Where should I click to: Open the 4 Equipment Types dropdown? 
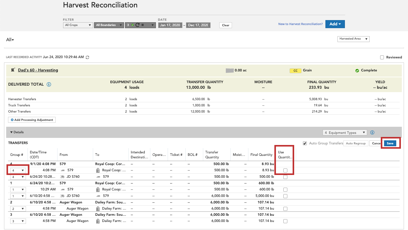click(x=345, y=133)
